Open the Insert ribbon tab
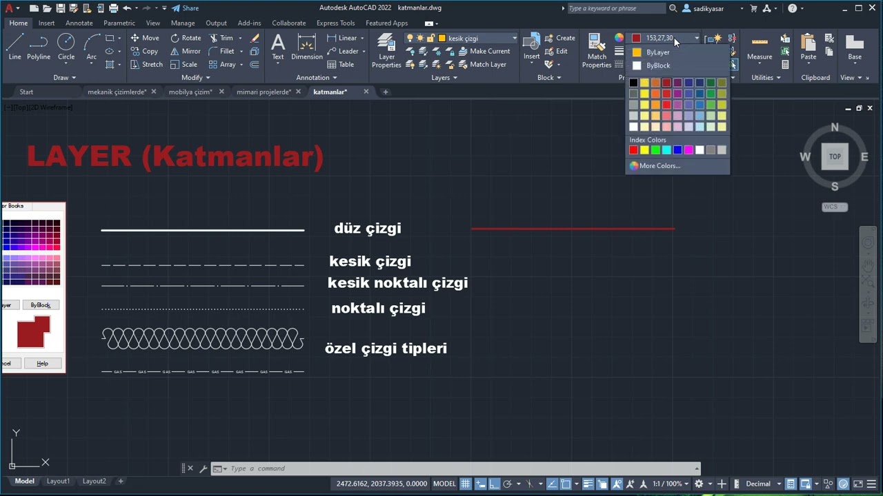This screenshot has width=883, height=496. [x=46, y=23]
